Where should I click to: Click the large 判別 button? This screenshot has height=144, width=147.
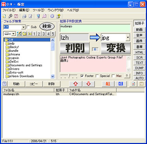75,48
